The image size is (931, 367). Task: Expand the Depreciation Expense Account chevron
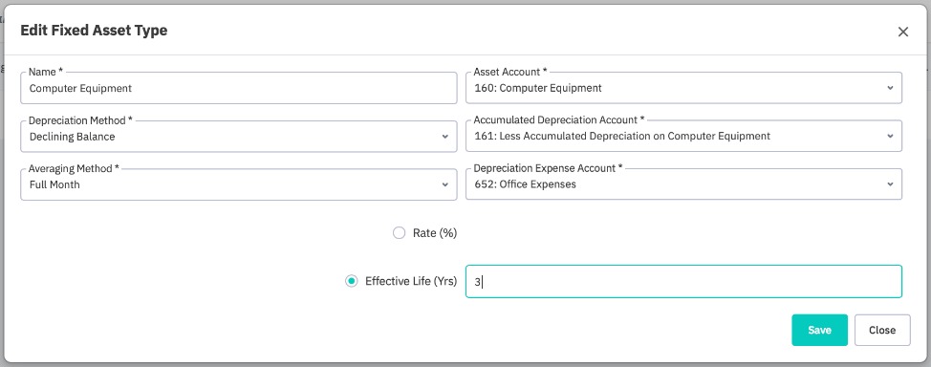point(890,184)
